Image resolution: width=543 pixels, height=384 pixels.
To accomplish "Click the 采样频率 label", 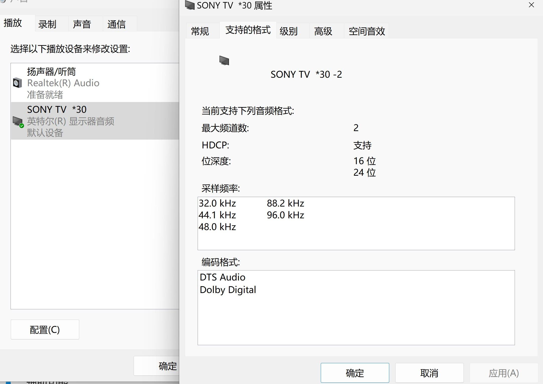I will [221, 188].
